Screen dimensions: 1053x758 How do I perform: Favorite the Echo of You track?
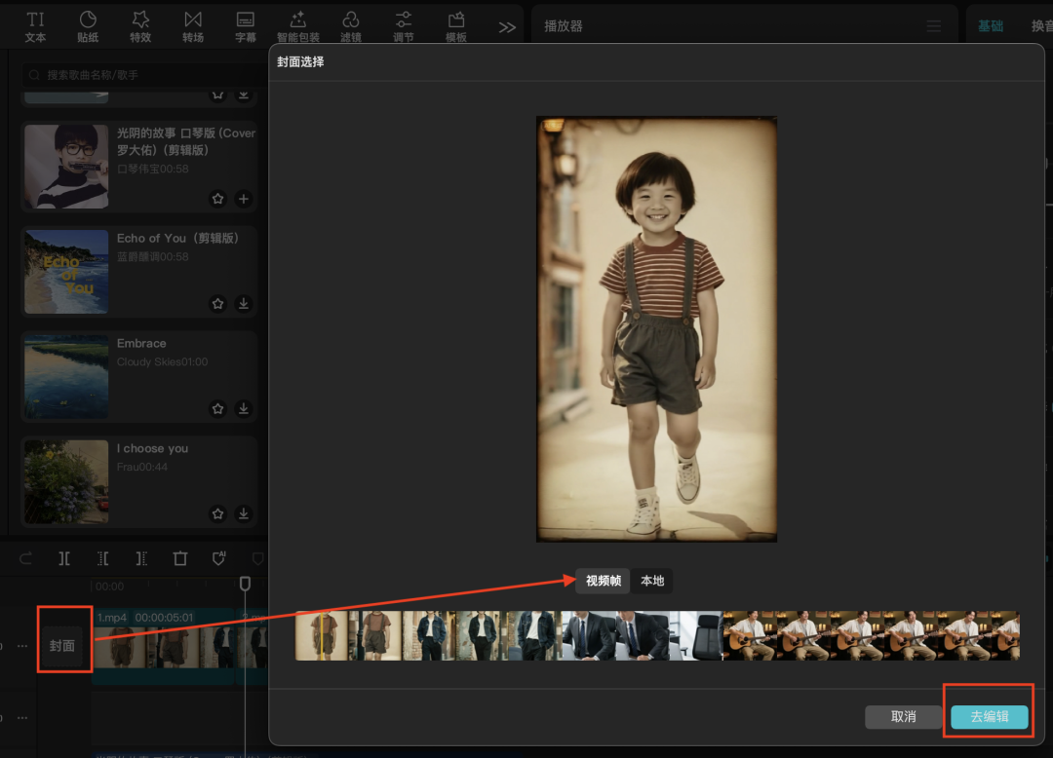(217, 304)
